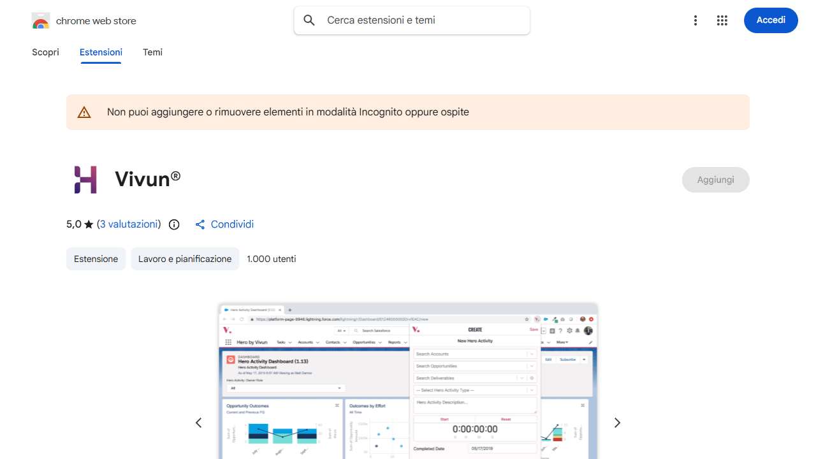Image resolution: width=816 pixels, height=459 pixels.
Task: Open the three-dot more options menu
Action: pos(696,20)
